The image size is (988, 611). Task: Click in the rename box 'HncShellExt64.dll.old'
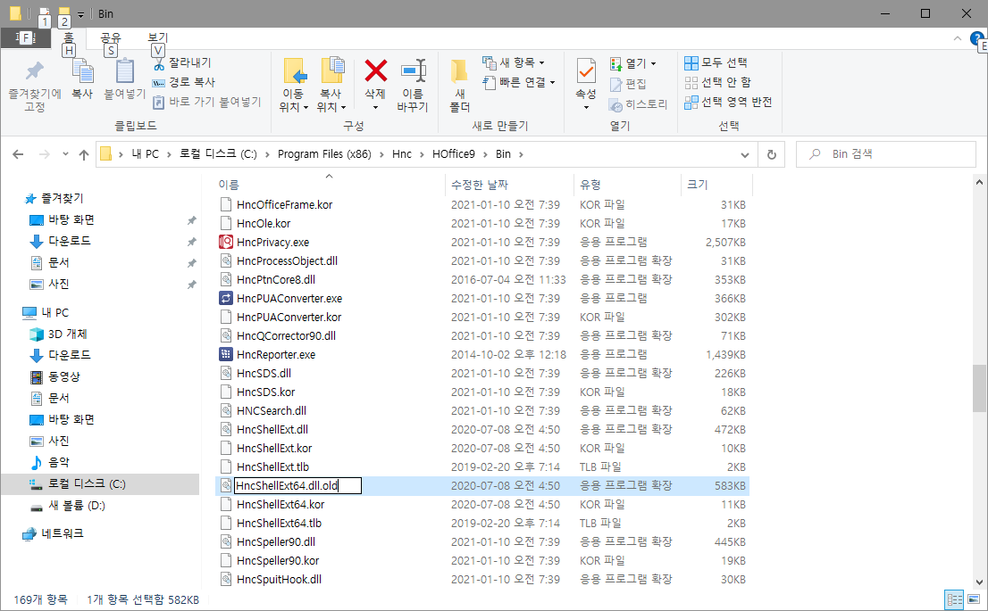pos(297,486)
